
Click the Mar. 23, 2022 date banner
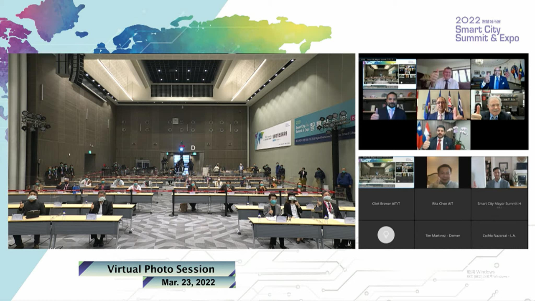click(x=189, y=282)
